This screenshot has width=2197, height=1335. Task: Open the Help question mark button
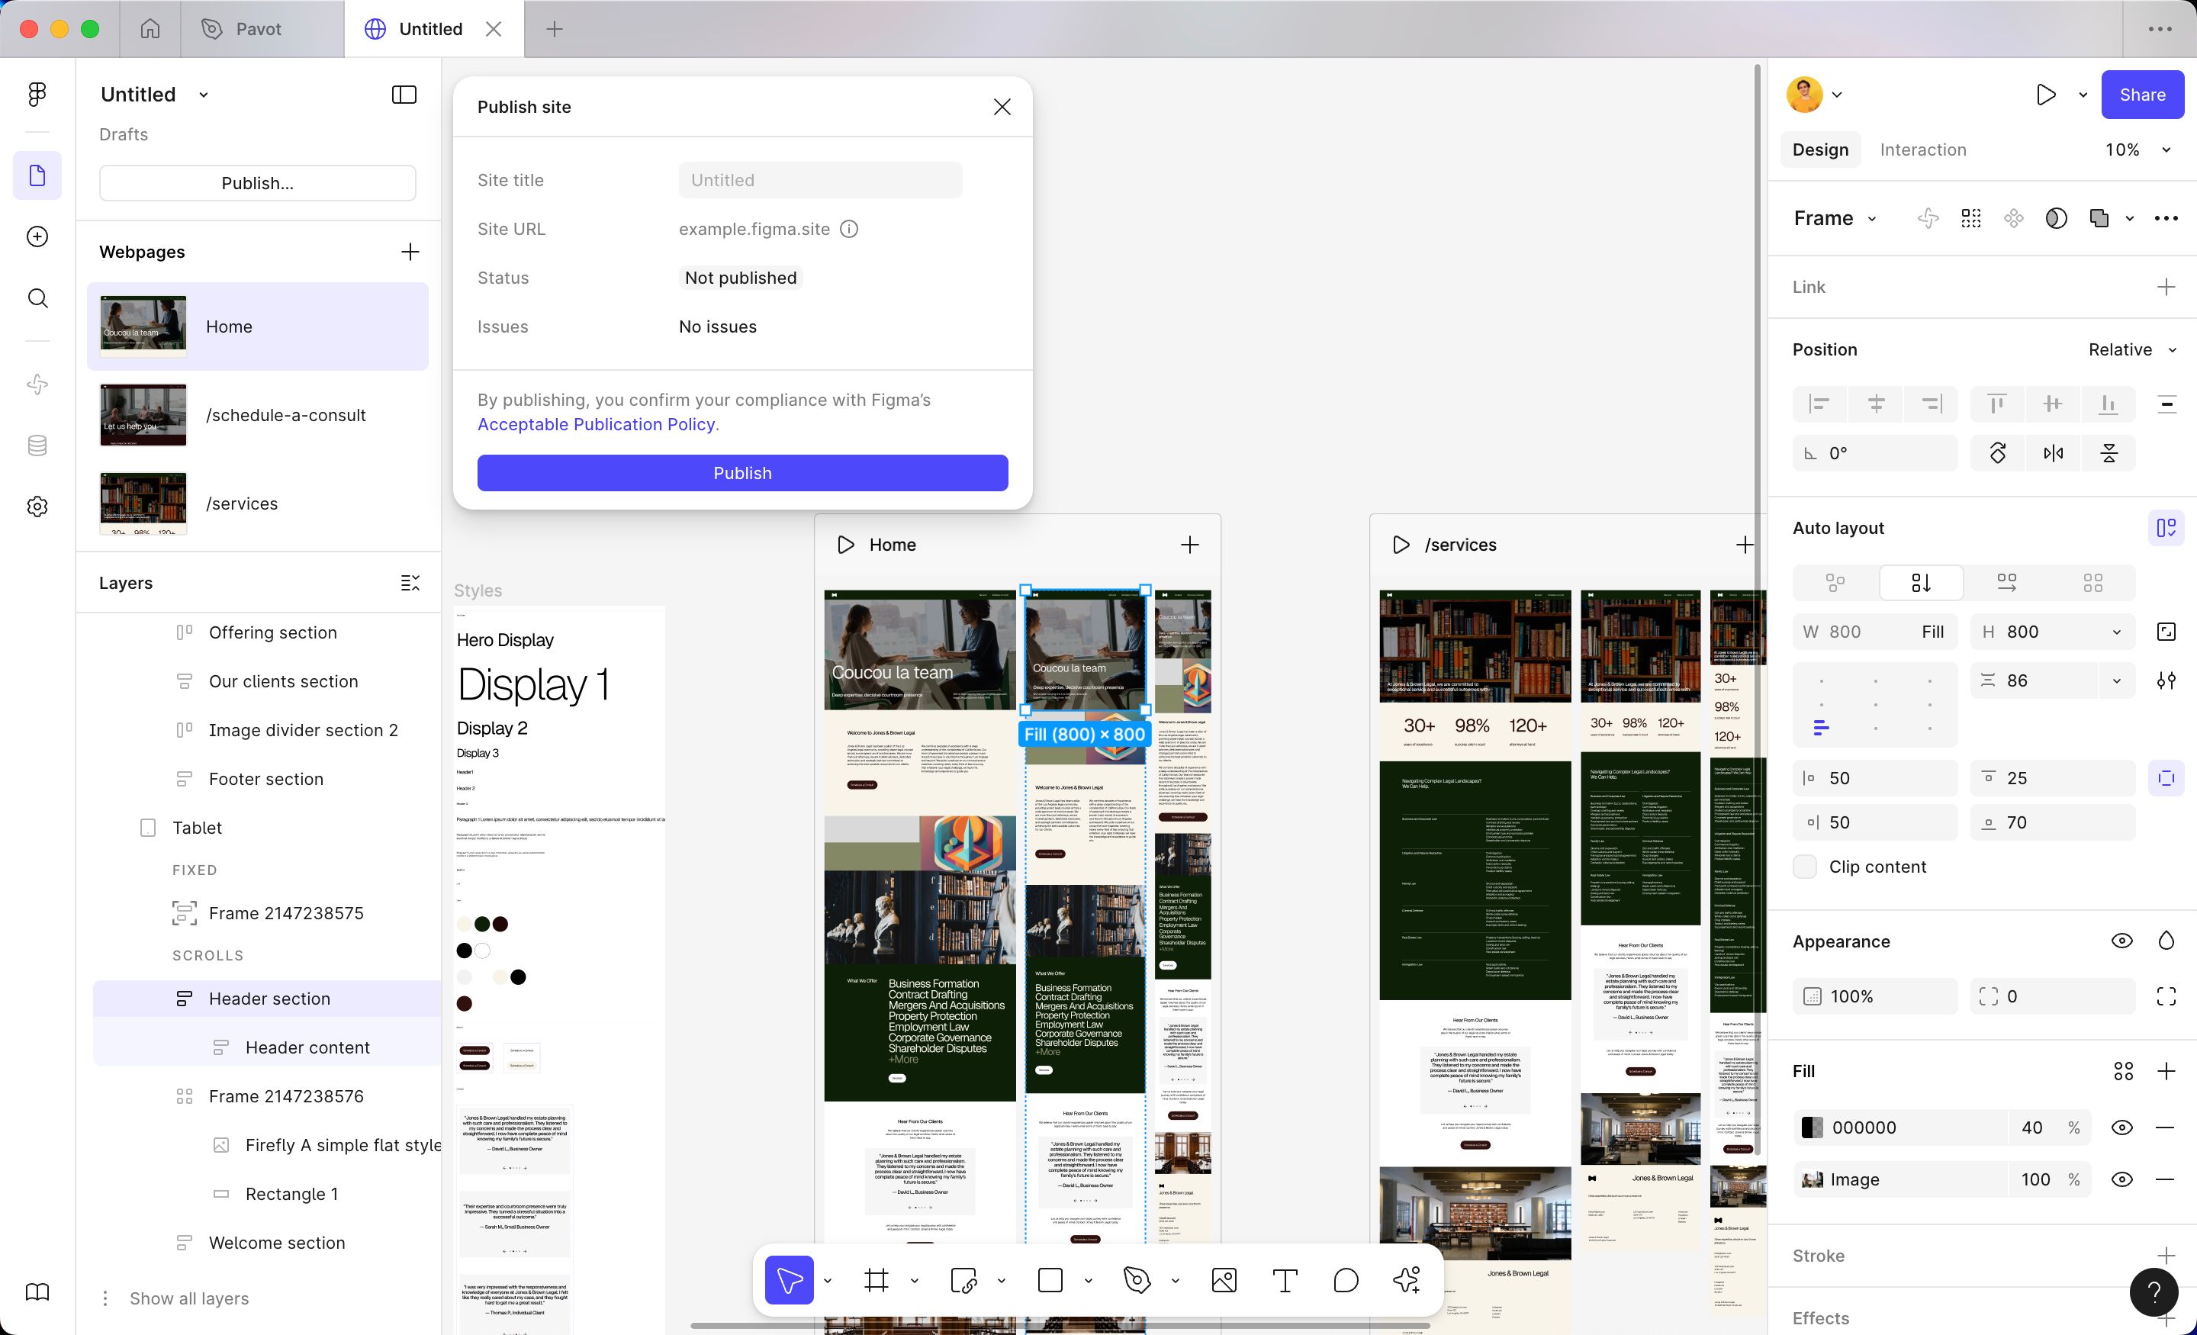click(x=2154, y=1292)
